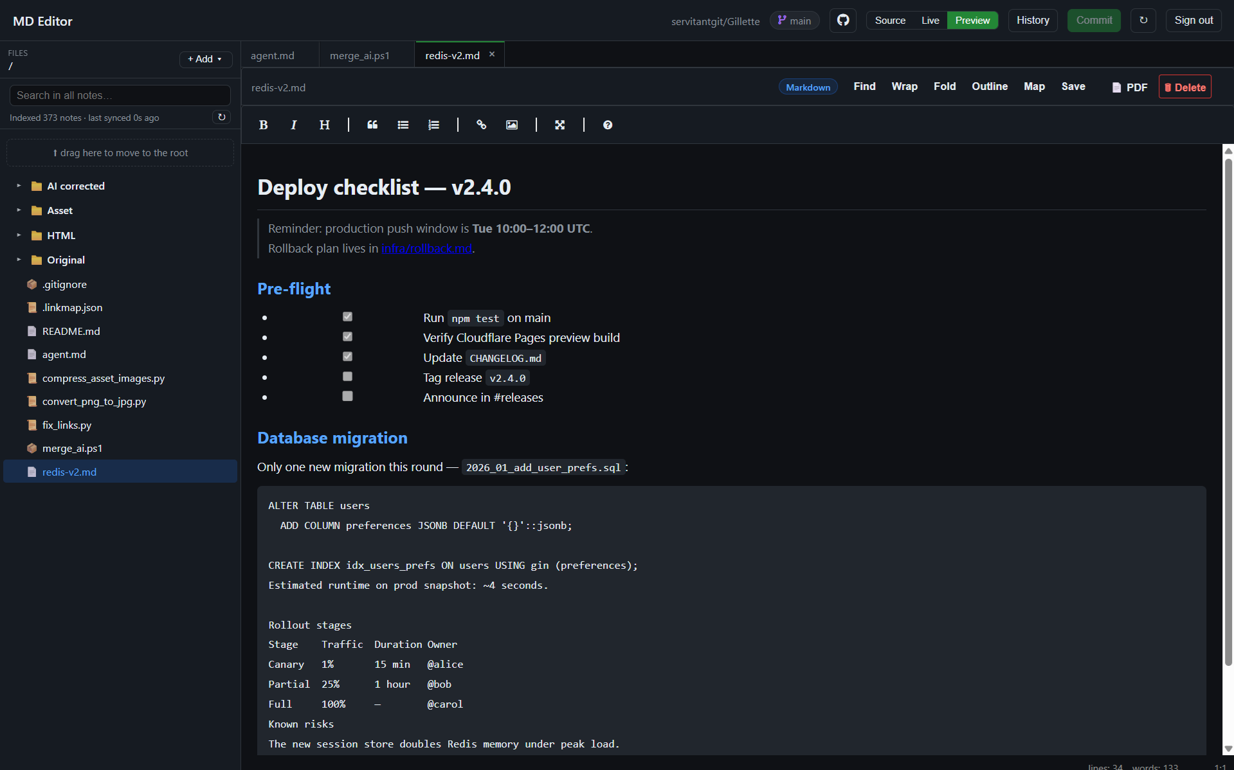The width and height of the screenshot is (1234, 770).
Task: Switch to the merge_ai.ps1 tab
Action: click(x=359, y=55)
